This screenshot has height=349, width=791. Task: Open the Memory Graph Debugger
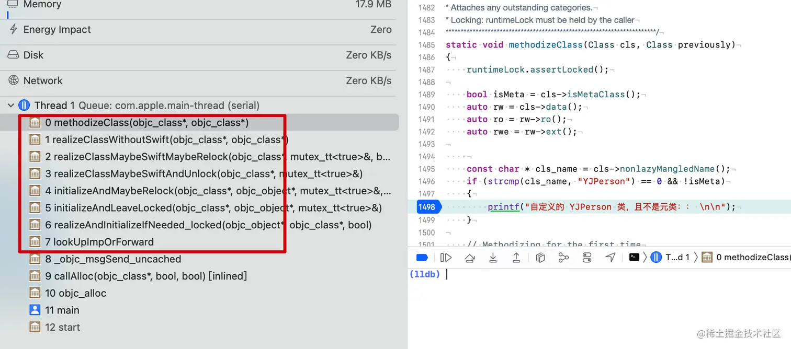(x=564, y=257)
